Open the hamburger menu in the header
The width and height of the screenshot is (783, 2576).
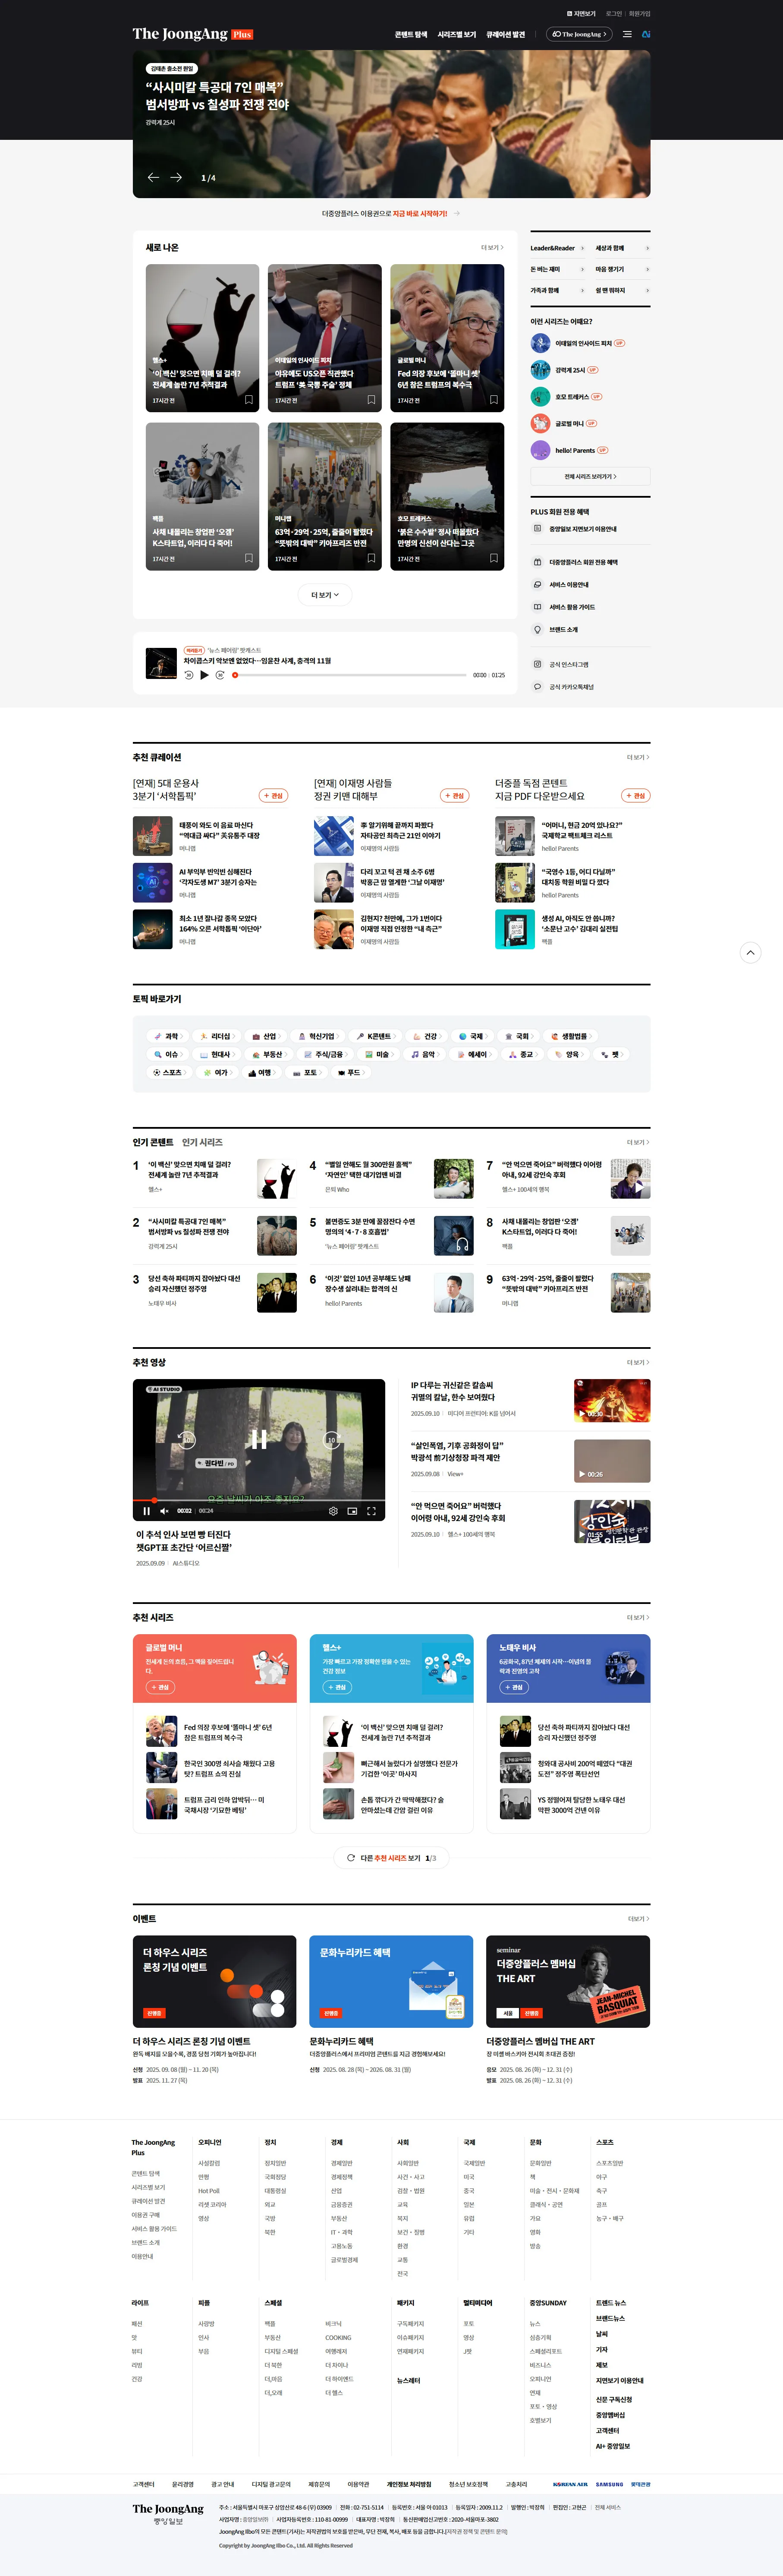tap(627, 34)
